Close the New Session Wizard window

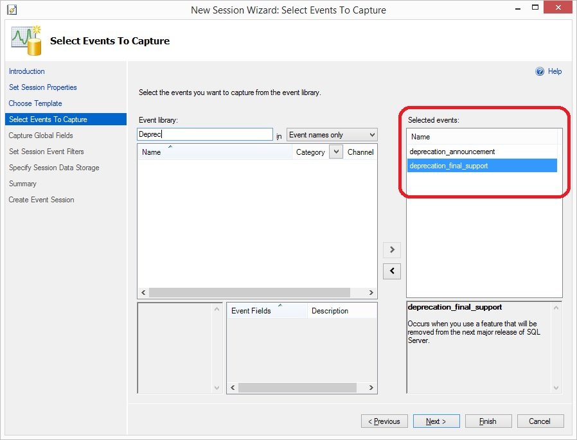558,7
